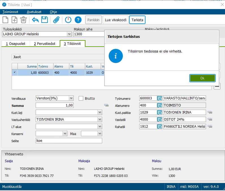The height and width of the screenshot is (191, 225).
Task: Click the blue question mark help icon
Action: tap(78, 20)
